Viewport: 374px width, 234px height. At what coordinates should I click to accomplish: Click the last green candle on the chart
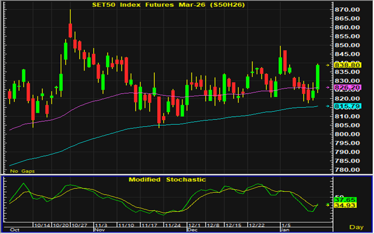pos(318,77)
